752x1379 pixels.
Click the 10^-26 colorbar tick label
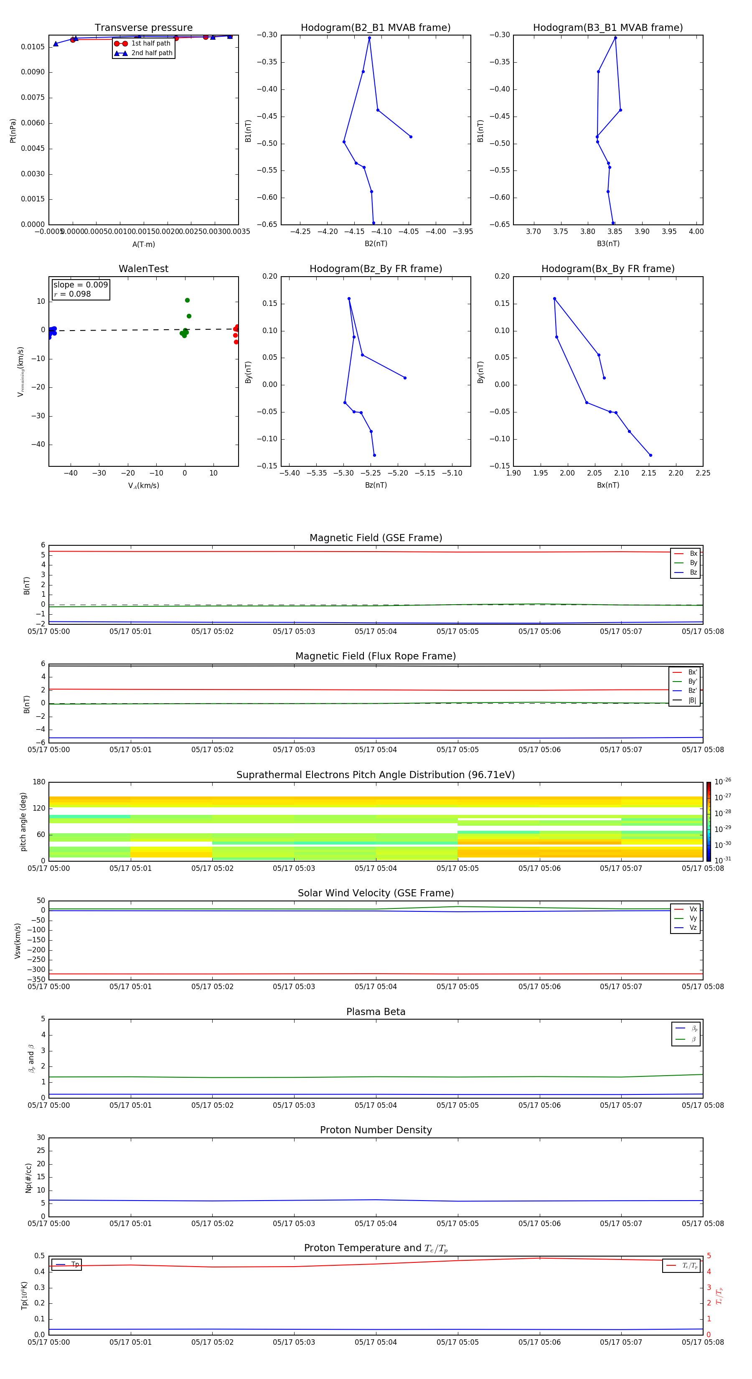pos(723,781)
